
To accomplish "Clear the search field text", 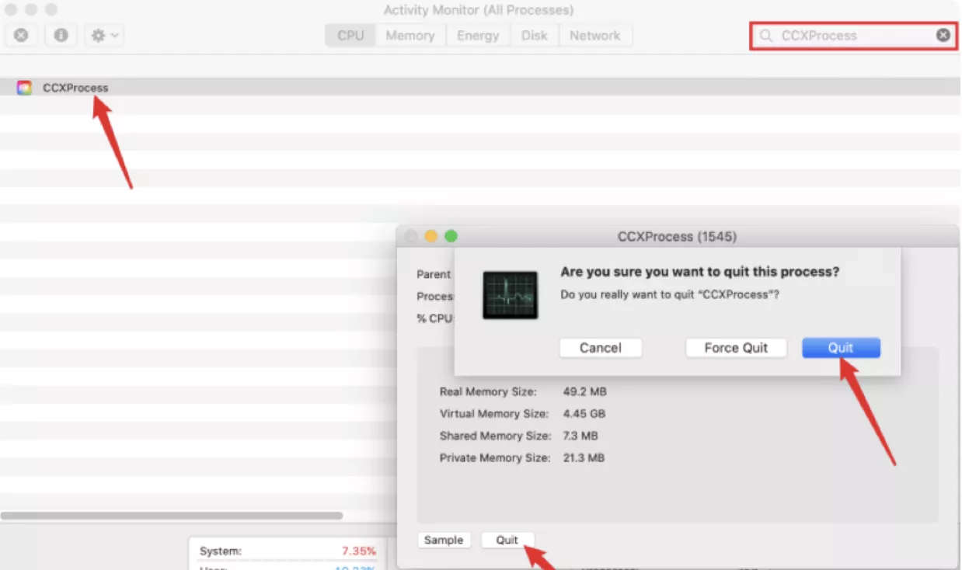I will point(943,36).
